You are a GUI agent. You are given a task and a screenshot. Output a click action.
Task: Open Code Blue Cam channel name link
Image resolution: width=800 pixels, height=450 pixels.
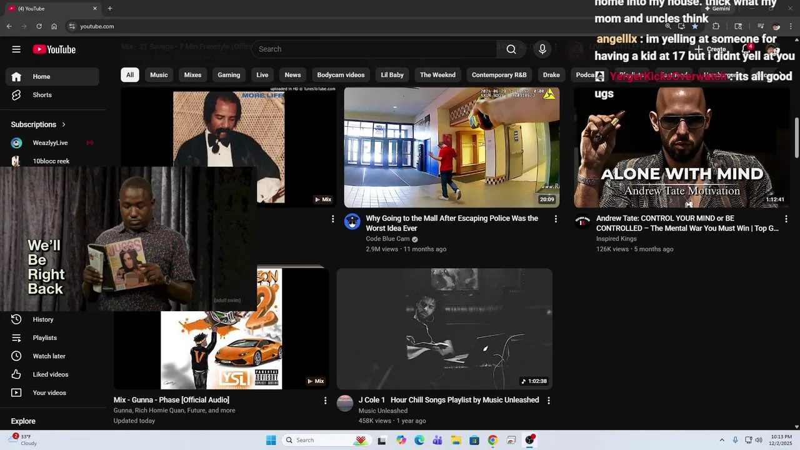pyautogui.click(x=387, y=239)
